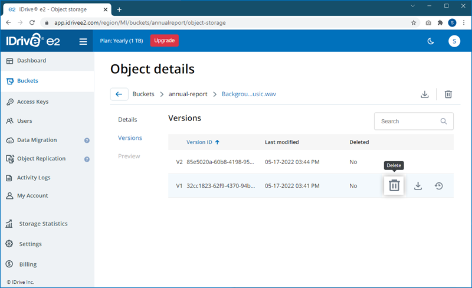This screenshot has height=288, width=472.
Task: Click the back arrow button
Action: pyautogui.click(x=119, y=94)
